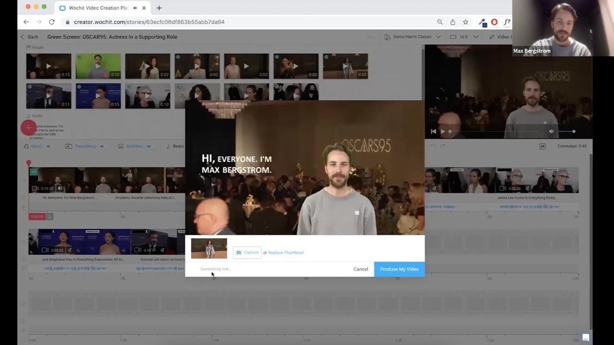Click the preview playback progress bar
Image resolution: width=614 pixels, height=345 pixels.
(494, 131)
